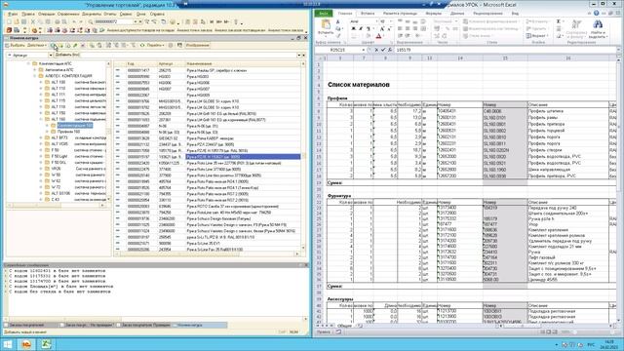This screenshot has height=351, width=624.
Task: Click the cancel X in Excel formula bar
Action: coord(376,50)
